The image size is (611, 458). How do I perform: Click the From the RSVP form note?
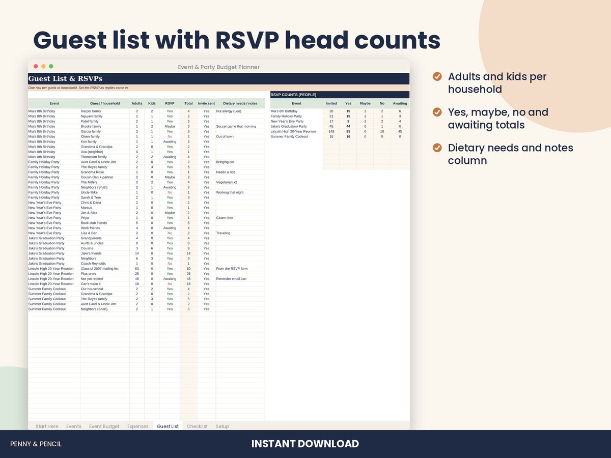(240, 269)
